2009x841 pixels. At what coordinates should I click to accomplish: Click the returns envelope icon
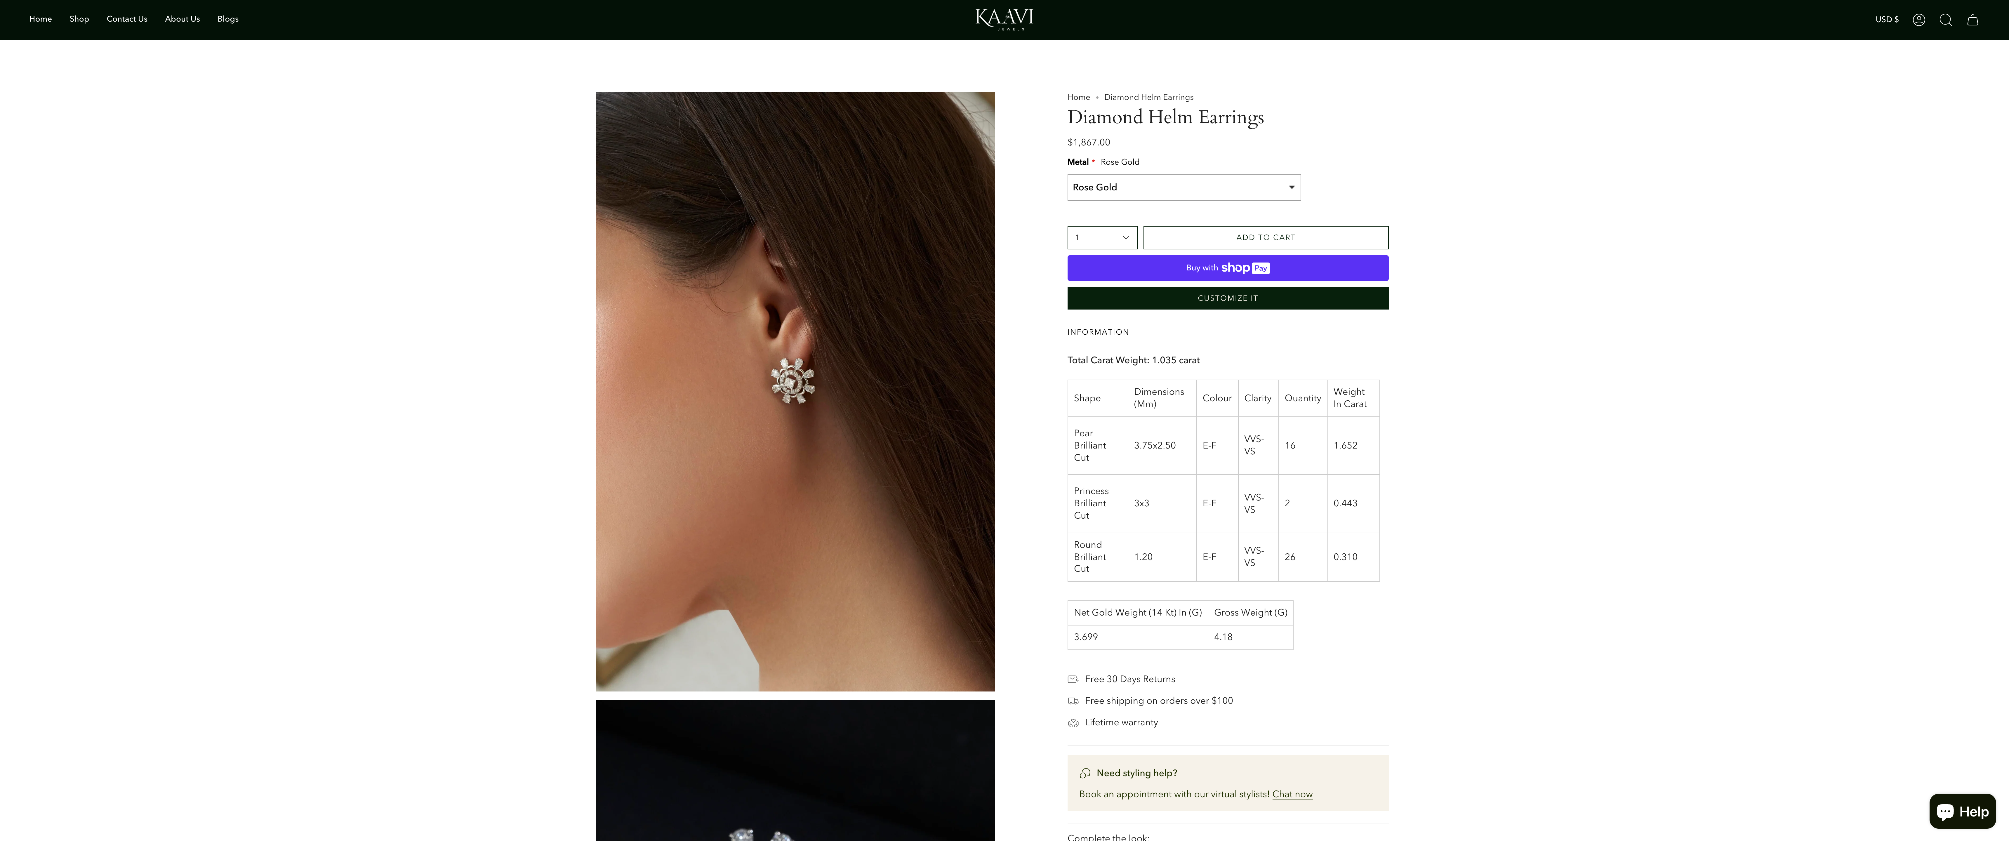1073,679
